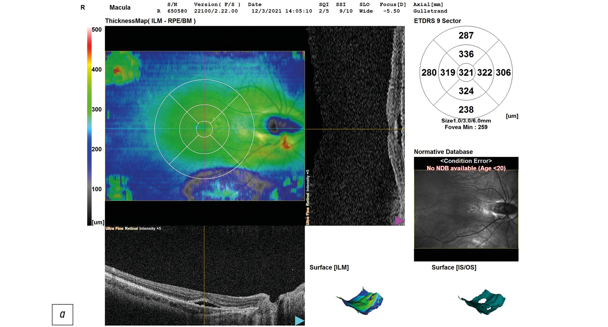Click ETDRS inferior outer sector 238
The height and width of the screenshot is (327, 608).
tap(466, 110)
